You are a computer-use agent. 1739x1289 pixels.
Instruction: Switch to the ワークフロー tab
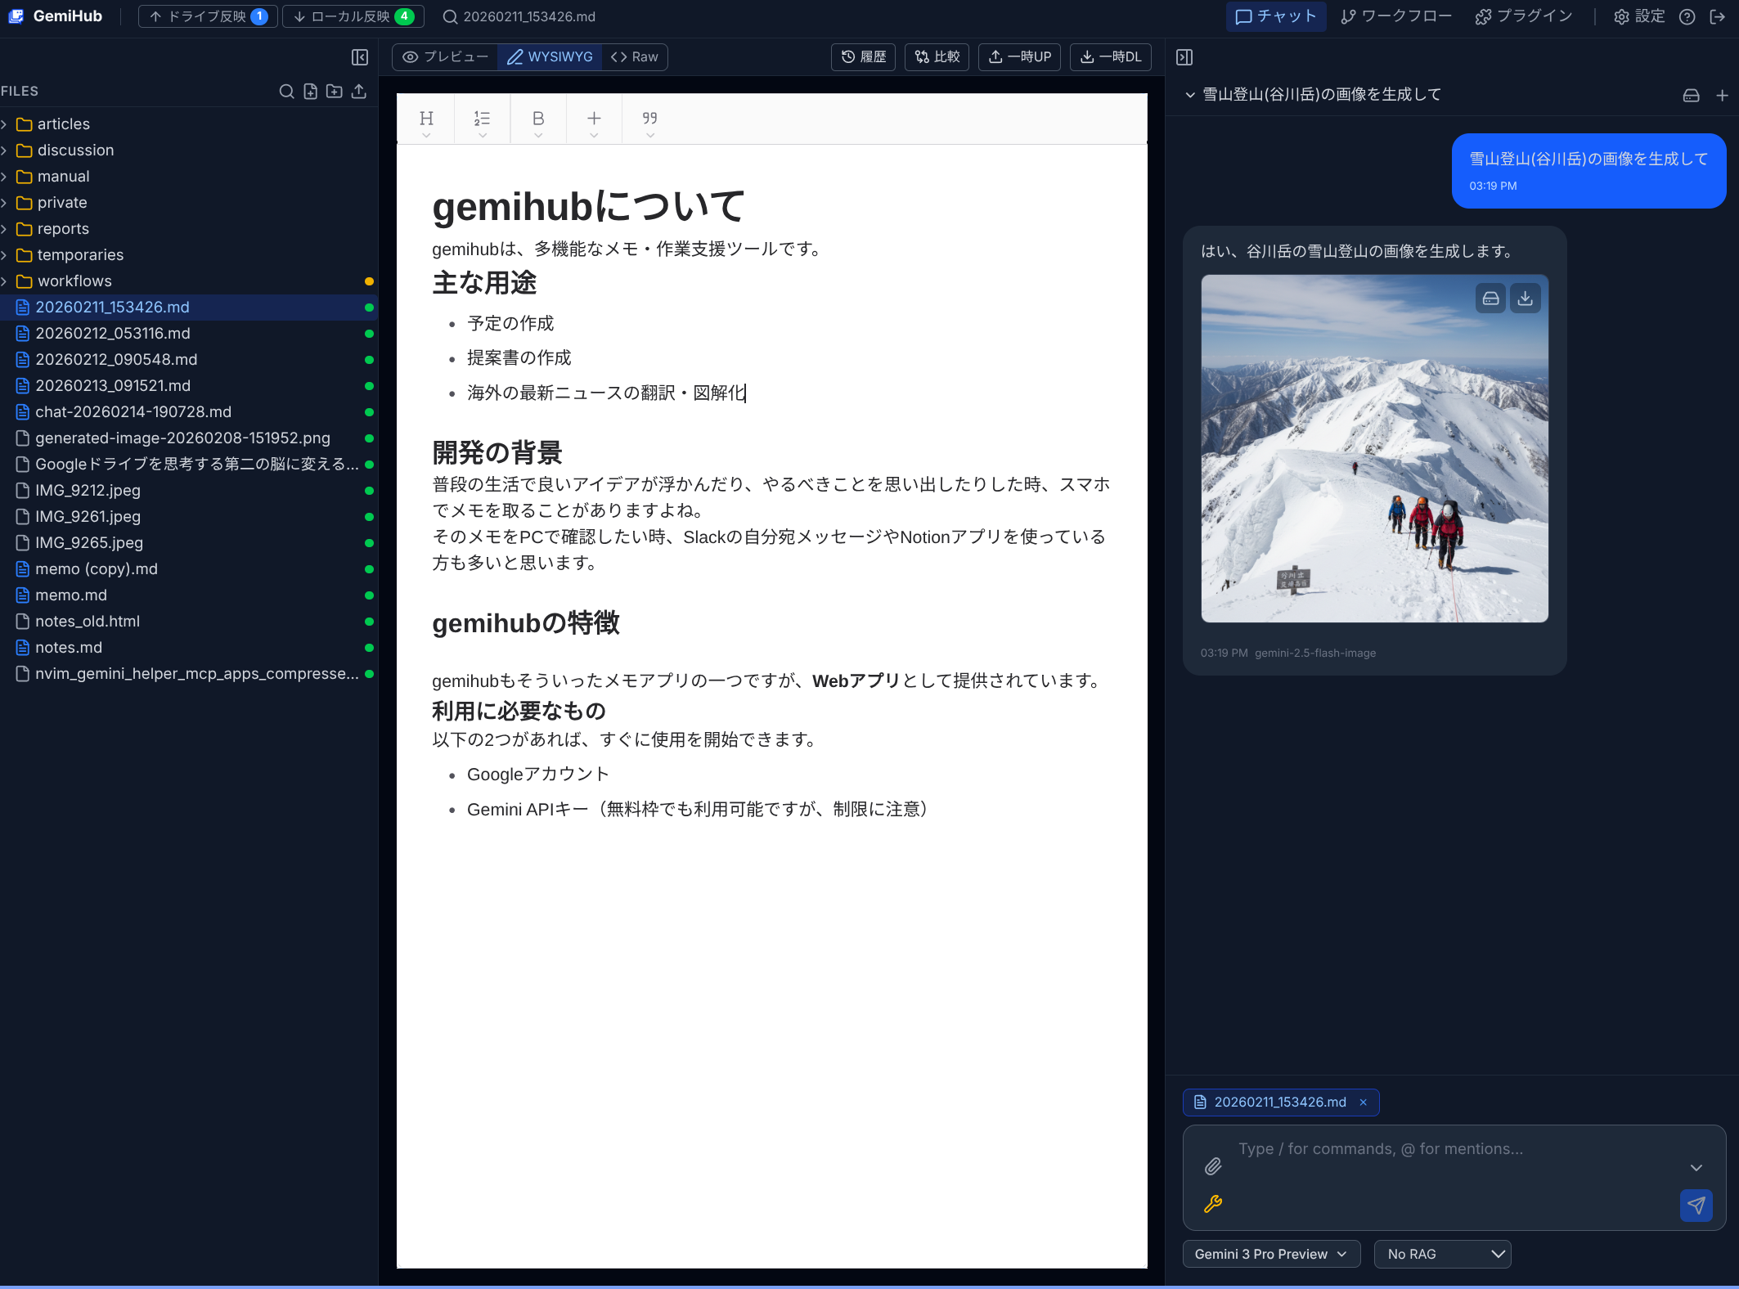tap(1396, 16)
